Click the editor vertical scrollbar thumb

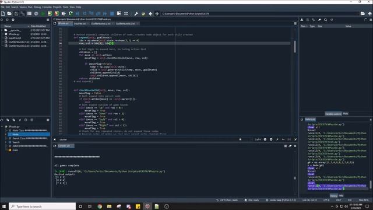(x=295, y=47)
